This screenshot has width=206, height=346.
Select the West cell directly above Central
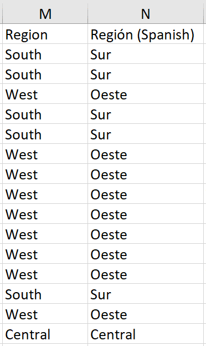pyautogui.click(x=45, y=314)
